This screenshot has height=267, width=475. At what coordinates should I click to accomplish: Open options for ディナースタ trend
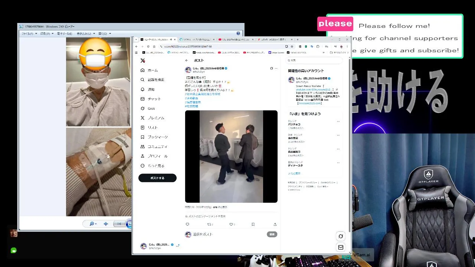pos(338,163)
